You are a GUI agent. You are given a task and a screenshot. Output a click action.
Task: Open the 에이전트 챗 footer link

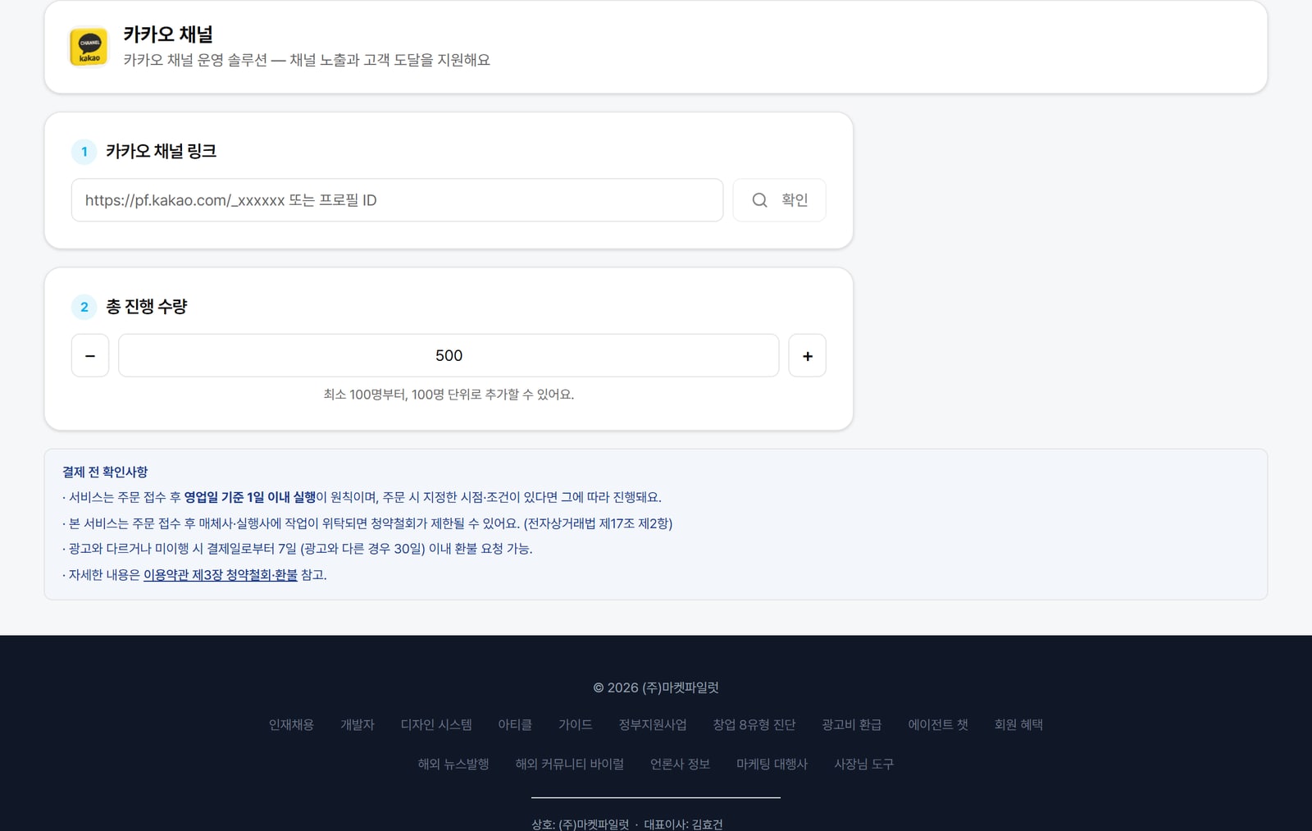(x=938, y=724)
